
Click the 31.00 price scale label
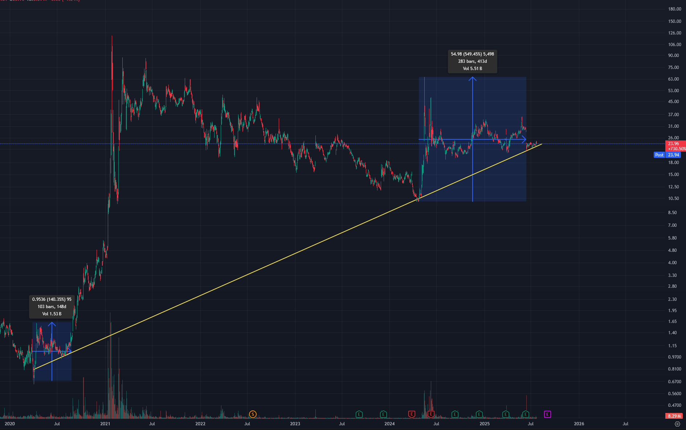tap(673, 126)
